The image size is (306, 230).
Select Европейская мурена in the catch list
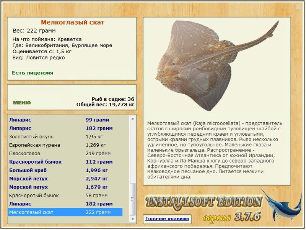[x=65, y=145]
